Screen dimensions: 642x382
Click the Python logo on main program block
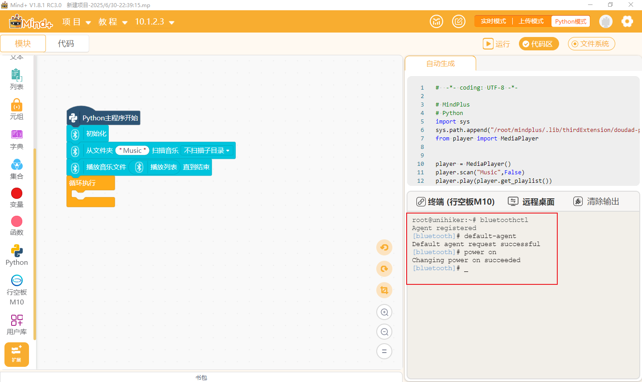point(74,118)
